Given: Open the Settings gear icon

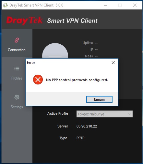Looking at the screenshot, I should (17, 97).
